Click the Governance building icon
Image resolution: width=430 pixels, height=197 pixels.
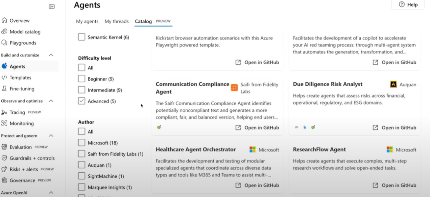4,180
